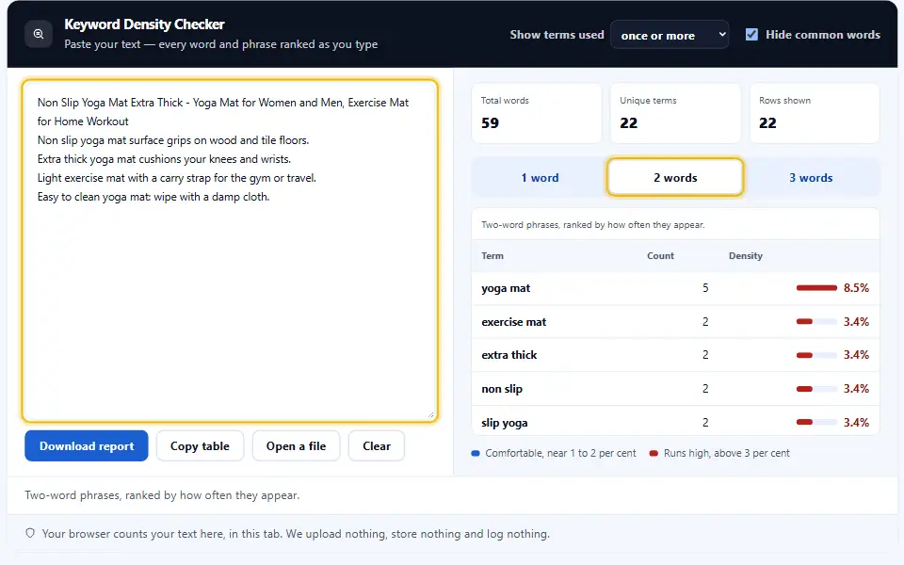Viewport: 904px width, 565px height.
Task: Click the Download report button
Action: click(x=87, y=445)
